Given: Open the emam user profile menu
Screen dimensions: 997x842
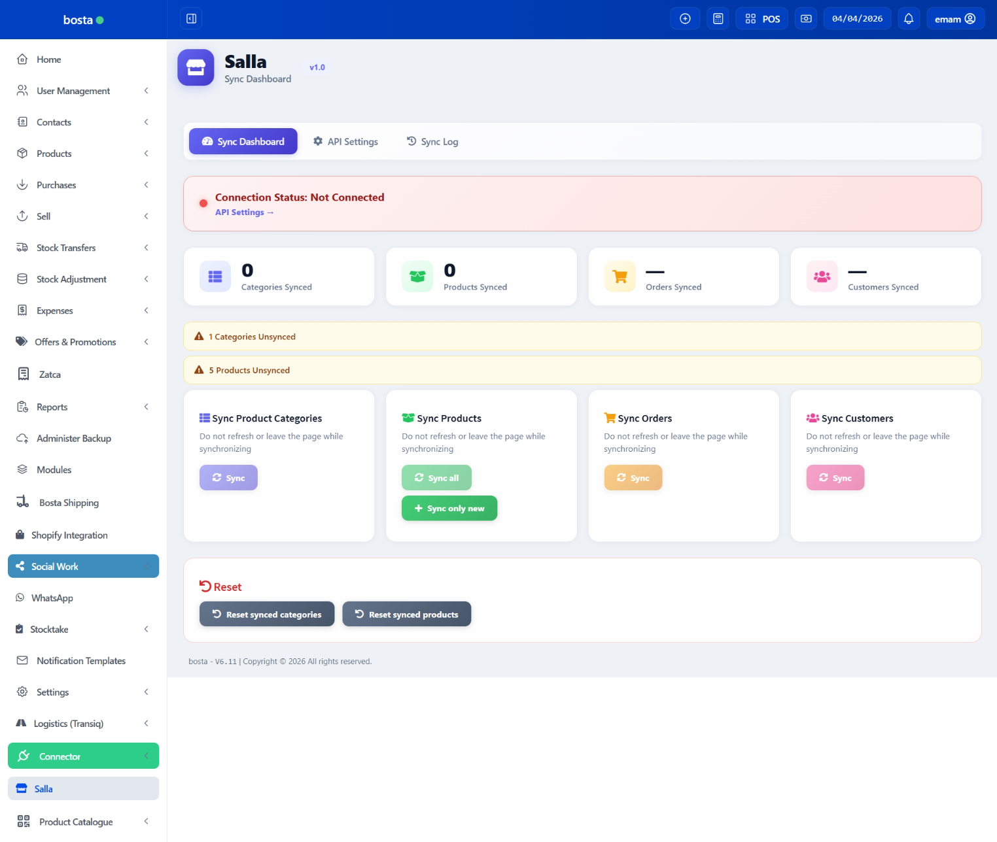Looking at the screenshot, I should pos(955,19).
